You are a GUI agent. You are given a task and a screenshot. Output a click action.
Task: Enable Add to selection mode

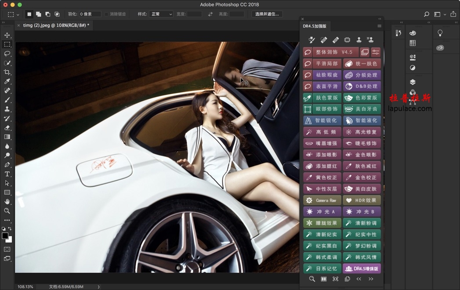pos(39,14)
